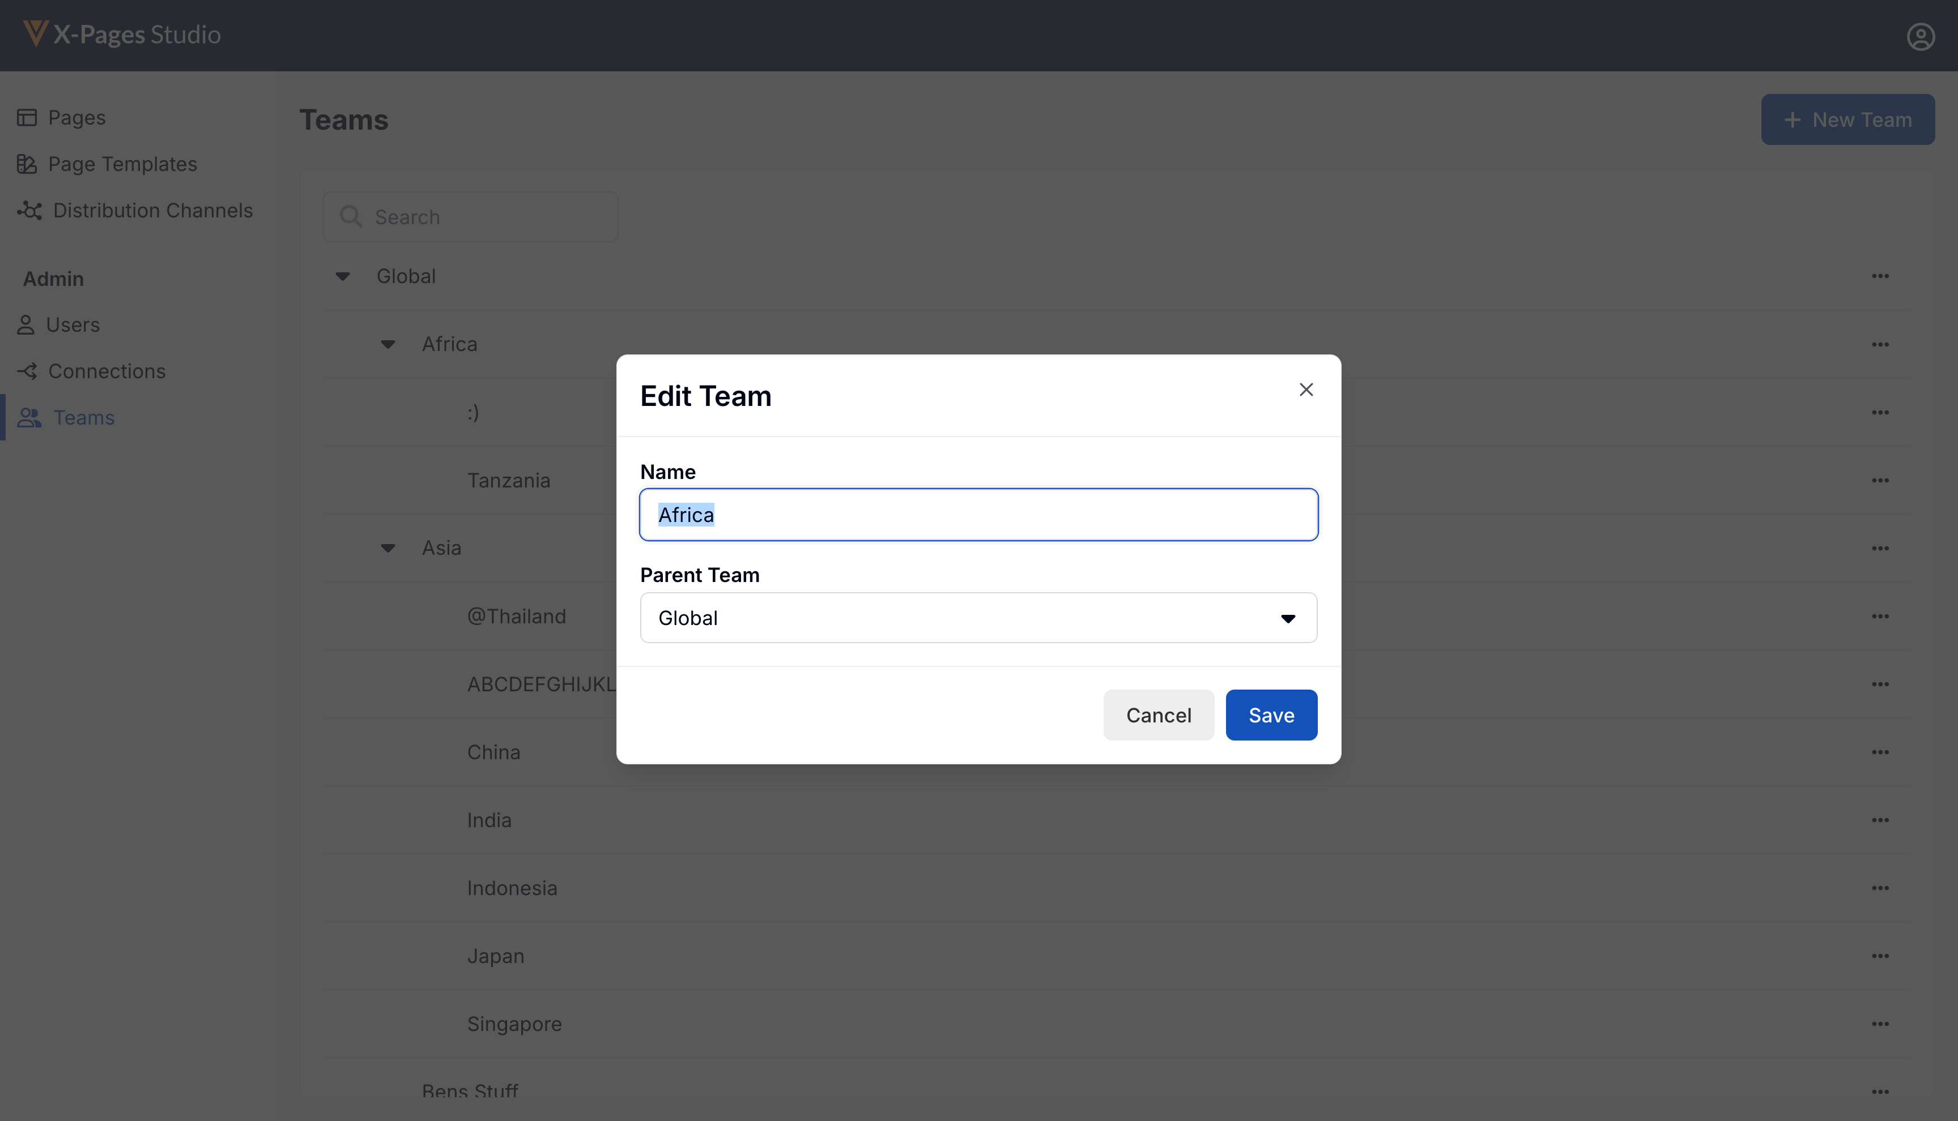Viewport: 1958px width, 1121px height.
Task: Cancel the team edit
Action: [1157, 715]
